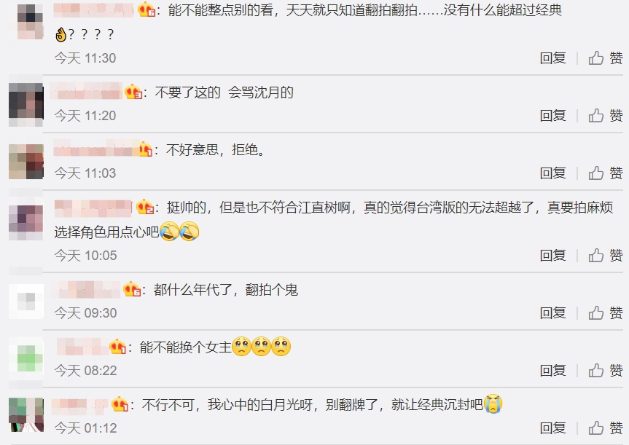Viewport: 629px width, 445px height.
Task: Reply to the 白月光 comment at 01:12
Action: [x=552, y=428]
